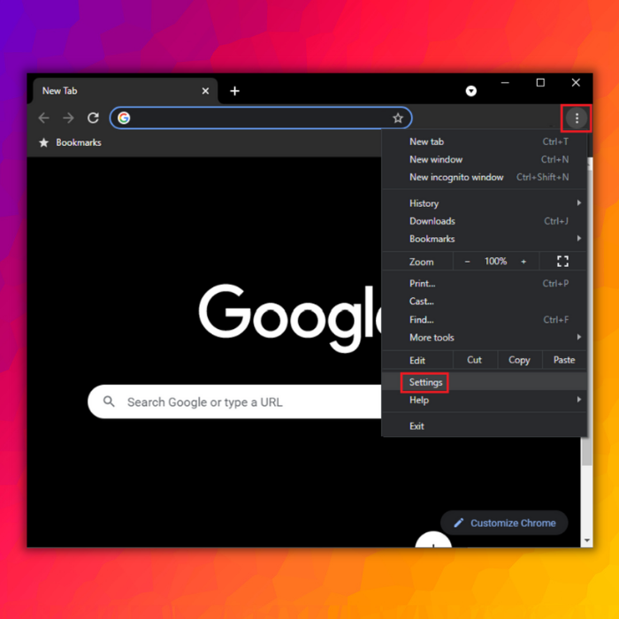The image size is (619, 619).
Task: Open a new tab with plus icon
Action: pyautogui.click(x=234, y=91)
